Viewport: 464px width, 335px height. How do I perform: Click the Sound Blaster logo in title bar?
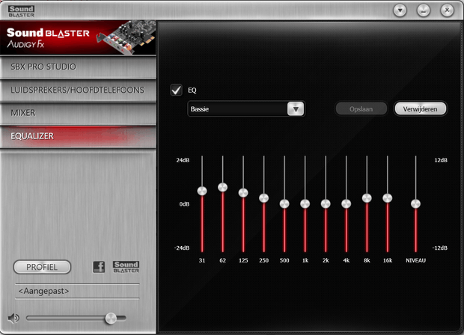21,11
